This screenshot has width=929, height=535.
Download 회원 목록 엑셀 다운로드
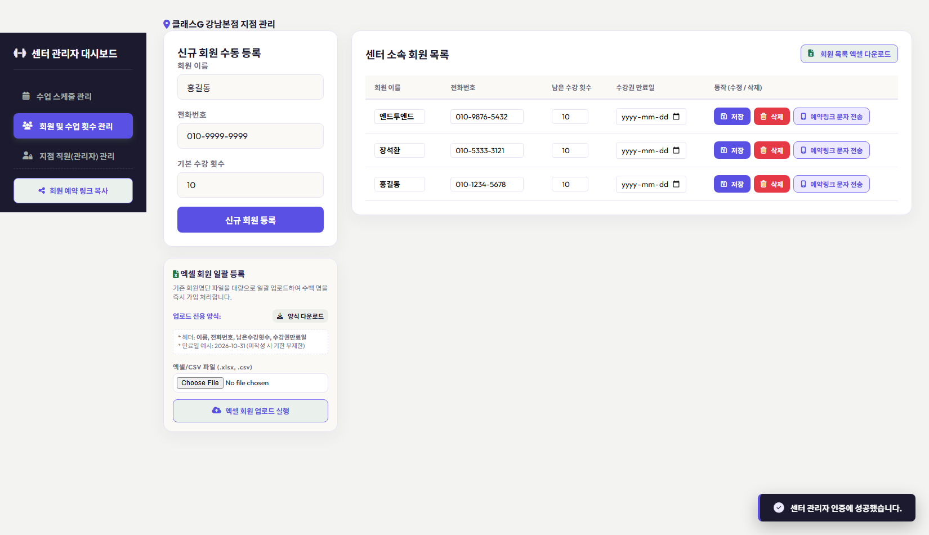click(849, 54)
